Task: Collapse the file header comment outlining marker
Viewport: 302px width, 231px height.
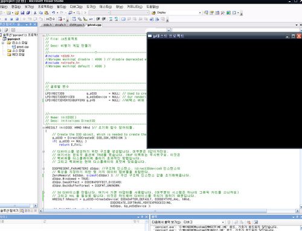Action: coord(43,36)
